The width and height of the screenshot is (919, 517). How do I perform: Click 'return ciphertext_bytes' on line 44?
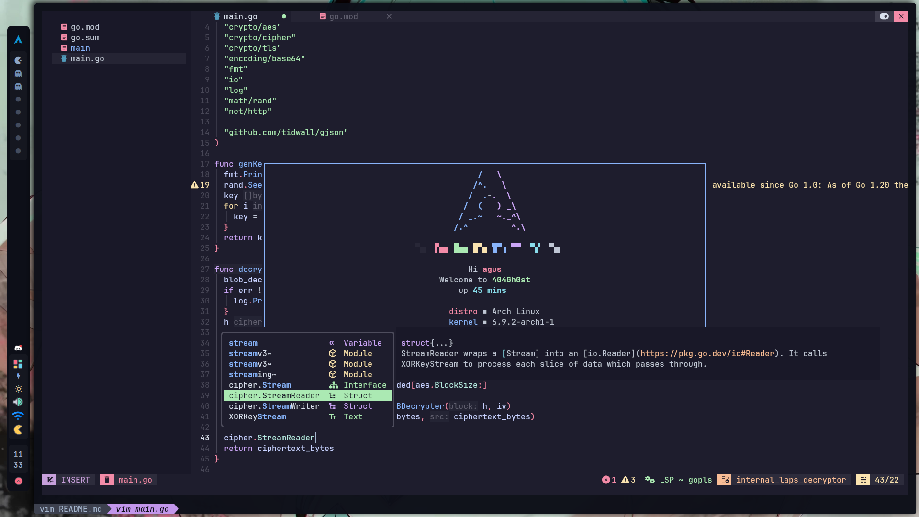pos(279,448)
